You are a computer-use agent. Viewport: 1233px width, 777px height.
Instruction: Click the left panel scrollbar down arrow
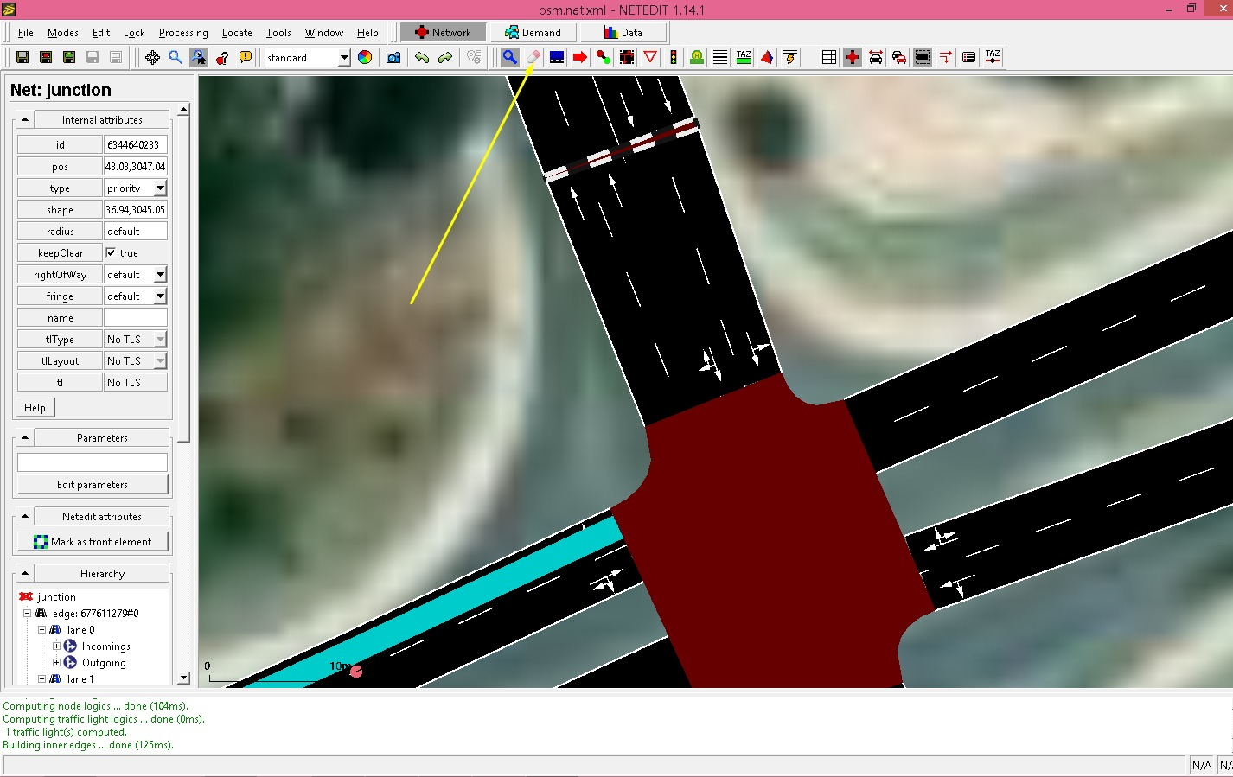pos(183,678)
